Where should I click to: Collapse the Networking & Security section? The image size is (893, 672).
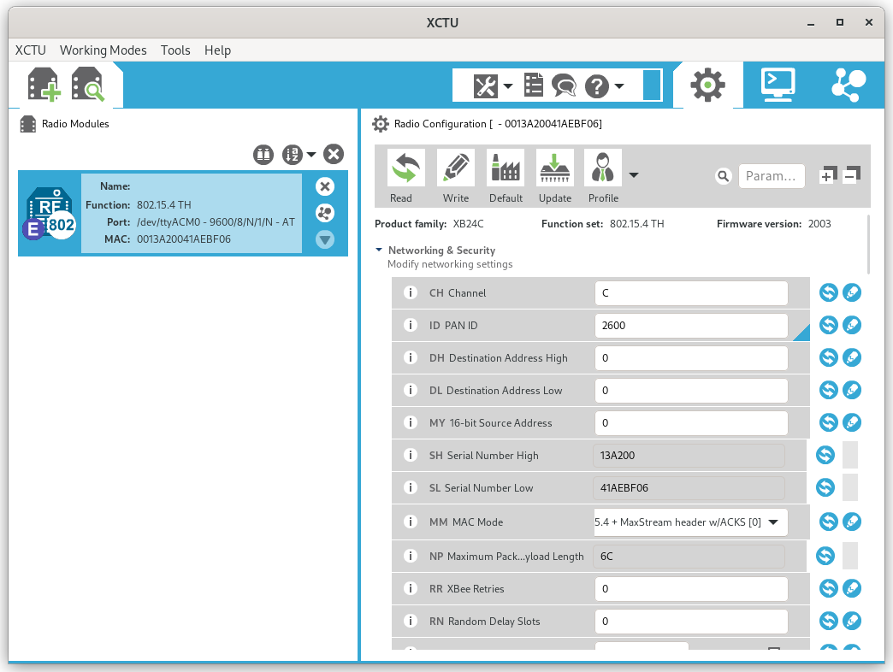tap(379, 251)
